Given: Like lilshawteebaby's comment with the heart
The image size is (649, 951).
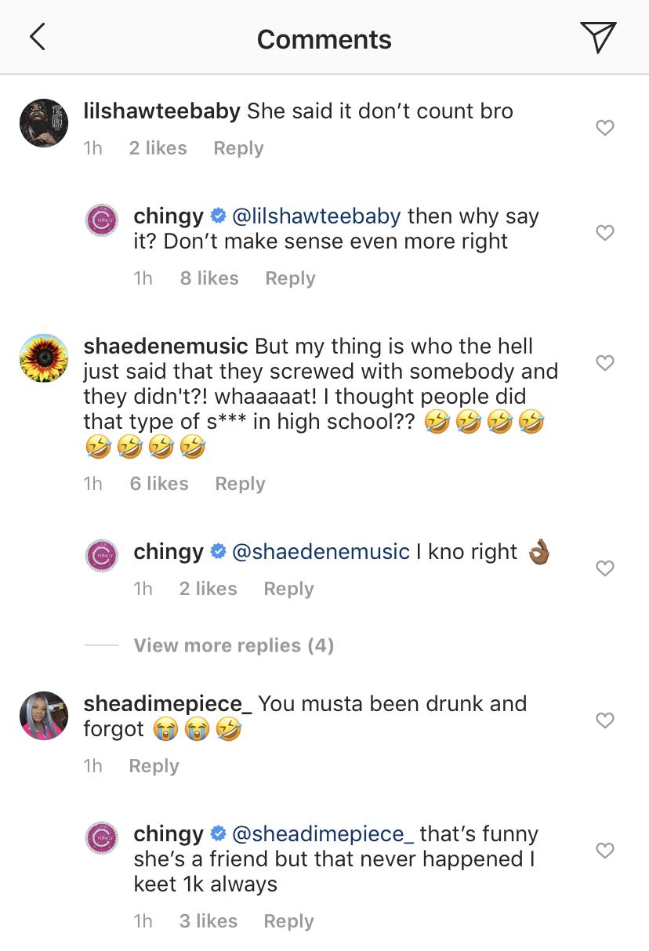Looking at the screenshot, I should pos(604,127).
